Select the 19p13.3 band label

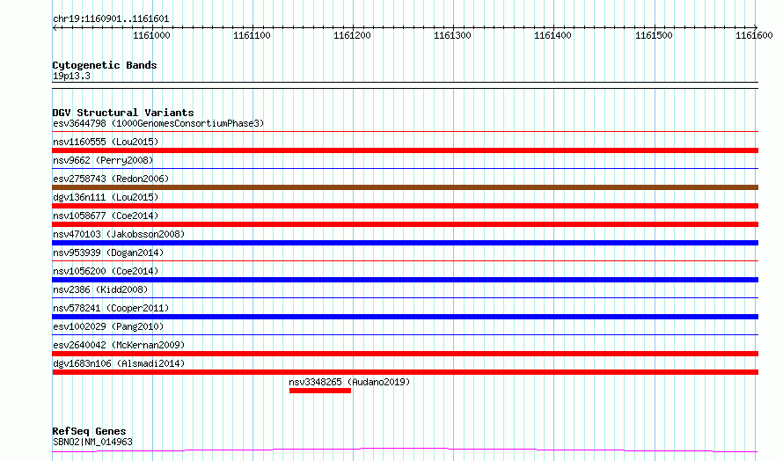(x=71, y=76)
